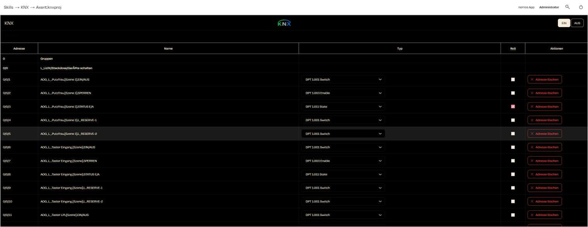The height and width of the screenshot is (227, 588).
Task: Enable RoS checkbox for address 0/0/1
Action: click(513, 80)
